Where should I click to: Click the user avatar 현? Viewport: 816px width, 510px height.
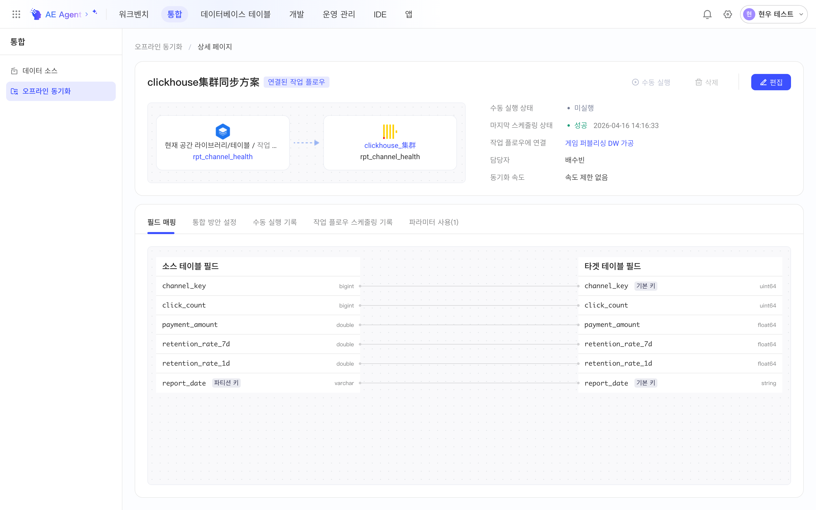pyautogui.click(x=749, y=14)
